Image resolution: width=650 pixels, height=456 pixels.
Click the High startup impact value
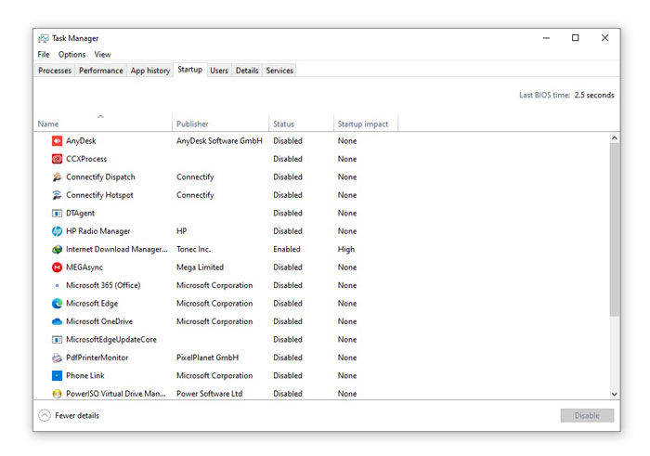pos(346,249)
